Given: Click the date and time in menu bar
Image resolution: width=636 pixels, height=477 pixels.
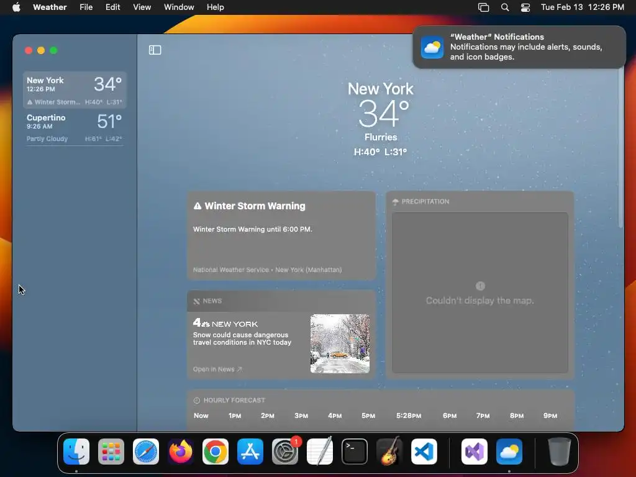Looking at the screenshot, I should pos(583,7).
